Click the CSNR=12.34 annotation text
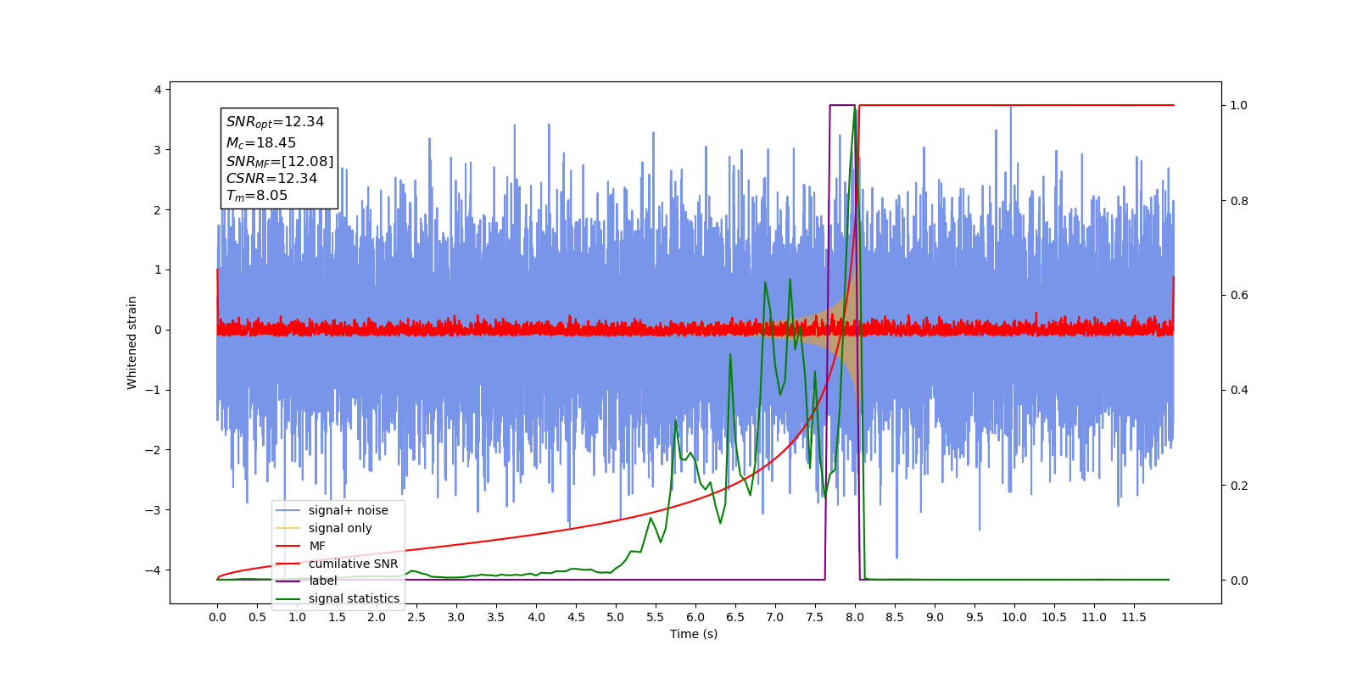 pos(271,178)
